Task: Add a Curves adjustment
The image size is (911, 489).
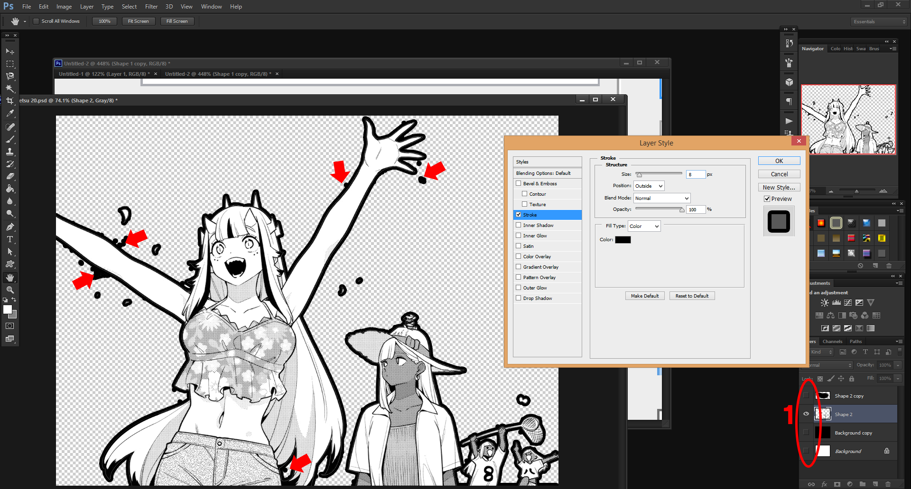Action: click(x=848, y=303)
